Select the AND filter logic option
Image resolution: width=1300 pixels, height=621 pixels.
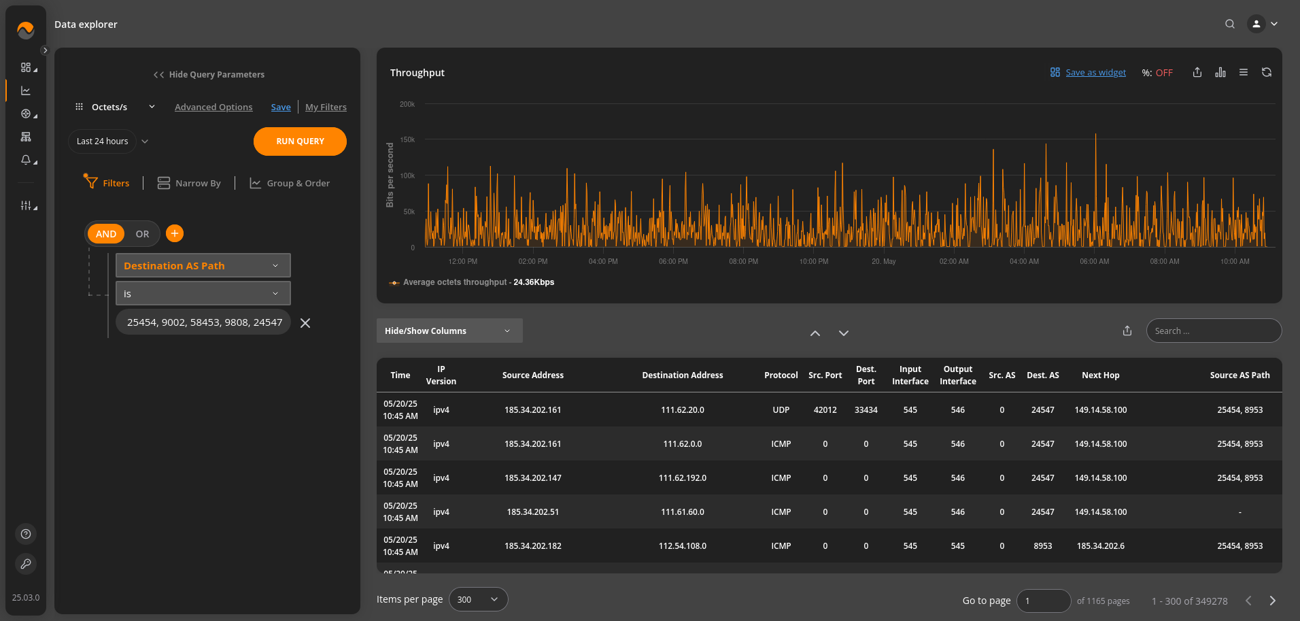[106, 234]
